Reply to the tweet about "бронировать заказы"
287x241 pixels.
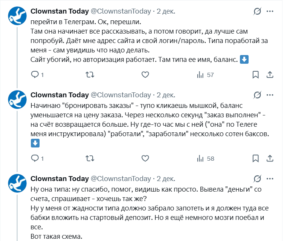click(x=35, y=158)
